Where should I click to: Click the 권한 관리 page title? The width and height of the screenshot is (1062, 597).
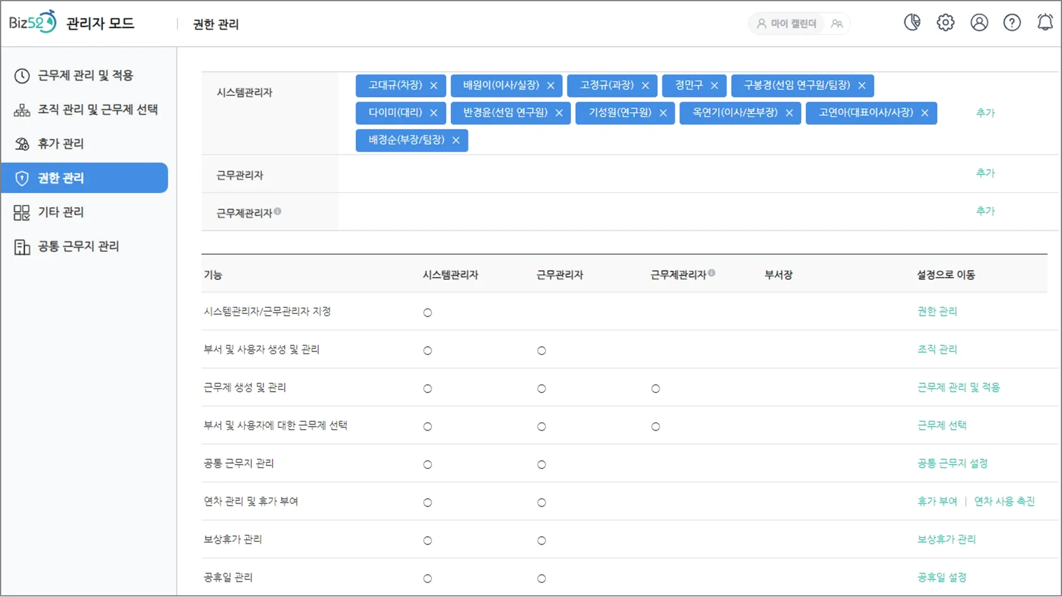[216, 24]
